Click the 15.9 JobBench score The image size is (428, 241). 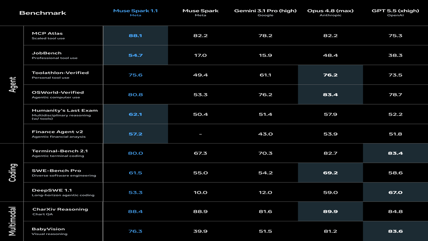pyautogui.click(x=265, y=55)
